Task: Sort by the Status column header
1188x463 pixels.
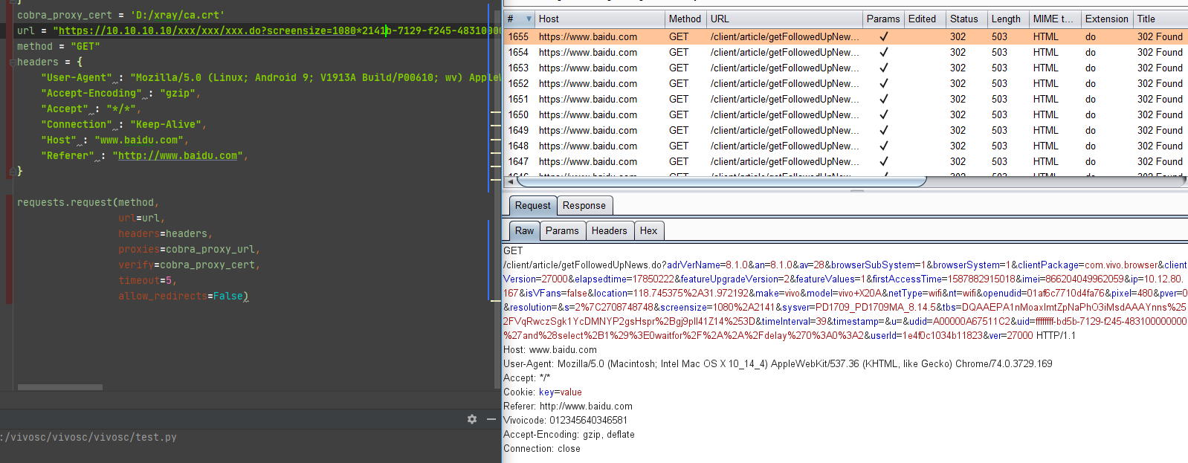Action: [966, 19]
